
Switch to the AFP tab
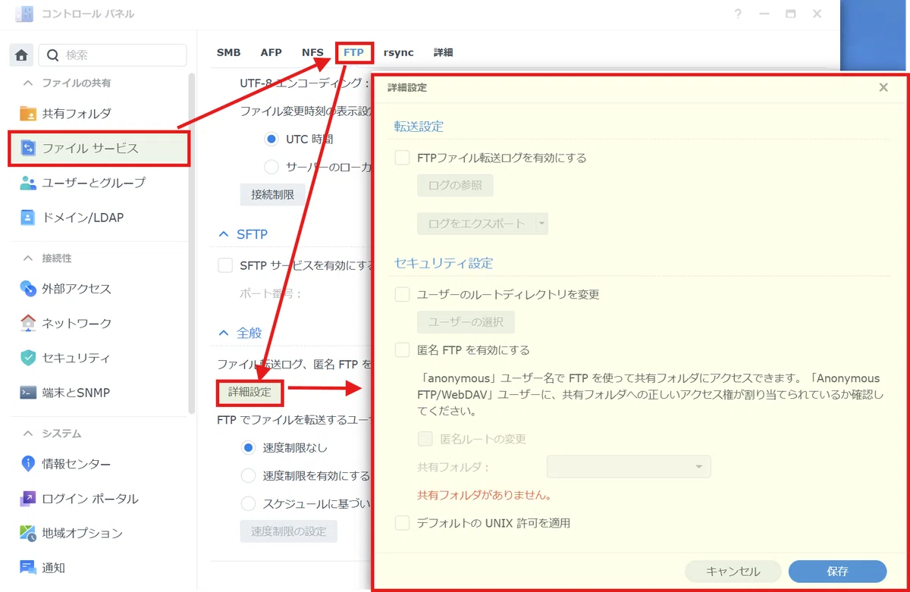click(271, 52)
